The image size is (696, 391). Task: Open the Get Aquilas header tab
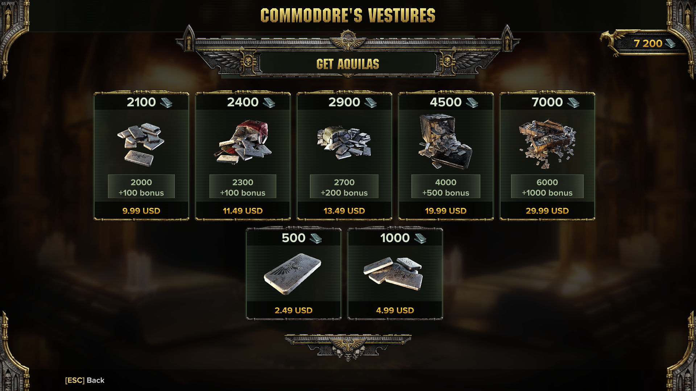[x=348, y=64]
